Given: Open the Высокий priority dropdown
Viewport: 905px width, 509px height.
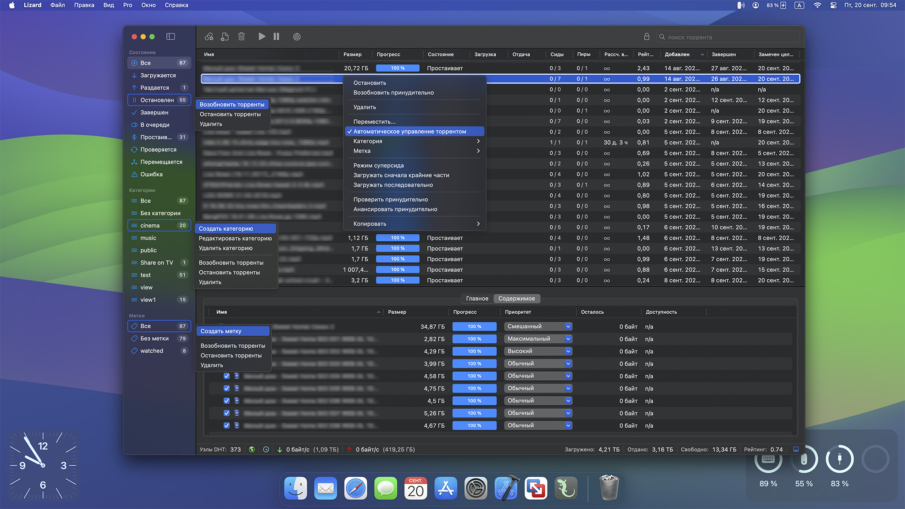Looking at the screenshot, I should [538, 351].
